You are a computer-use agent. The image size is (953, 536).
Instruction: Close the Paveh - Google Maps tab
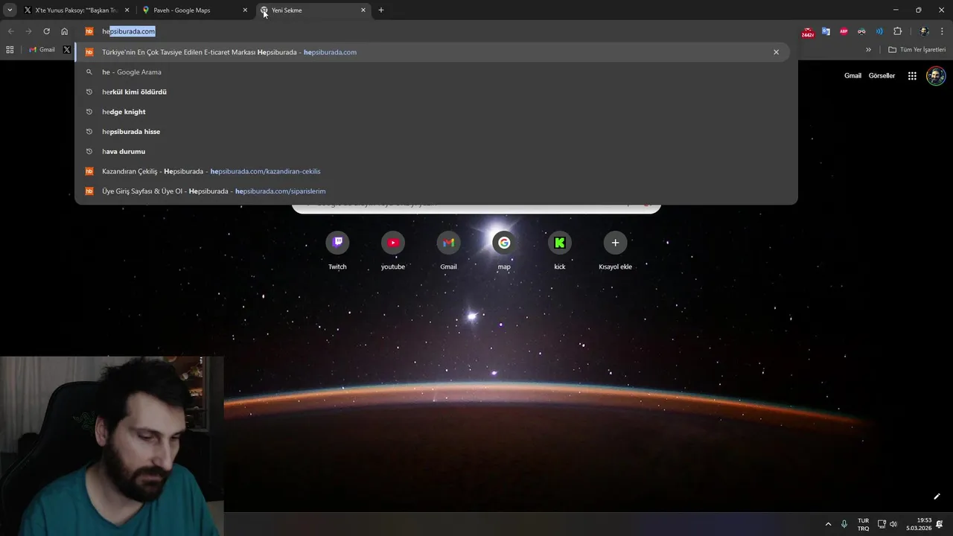point(245,10)
